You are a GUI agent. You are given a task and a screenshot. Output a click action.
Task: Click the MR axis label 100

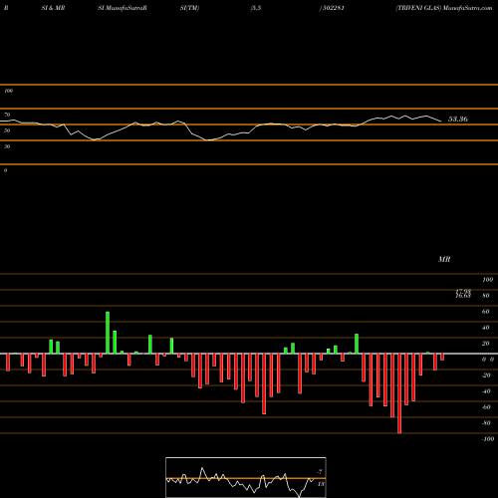487,280
